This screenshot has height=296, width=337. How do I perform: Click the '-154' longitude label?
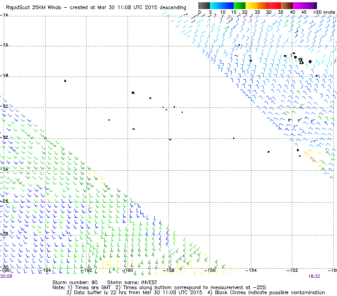click(251, 270)
